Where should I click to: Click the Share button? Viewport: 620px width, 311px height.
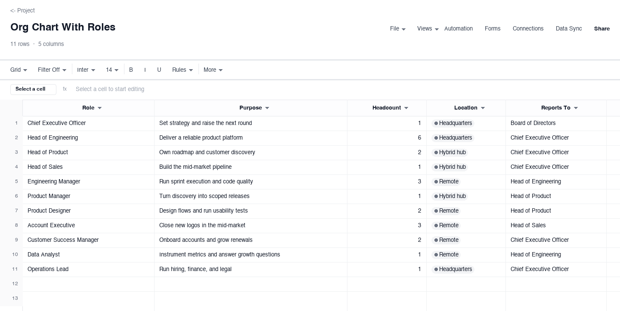point(602,29)
